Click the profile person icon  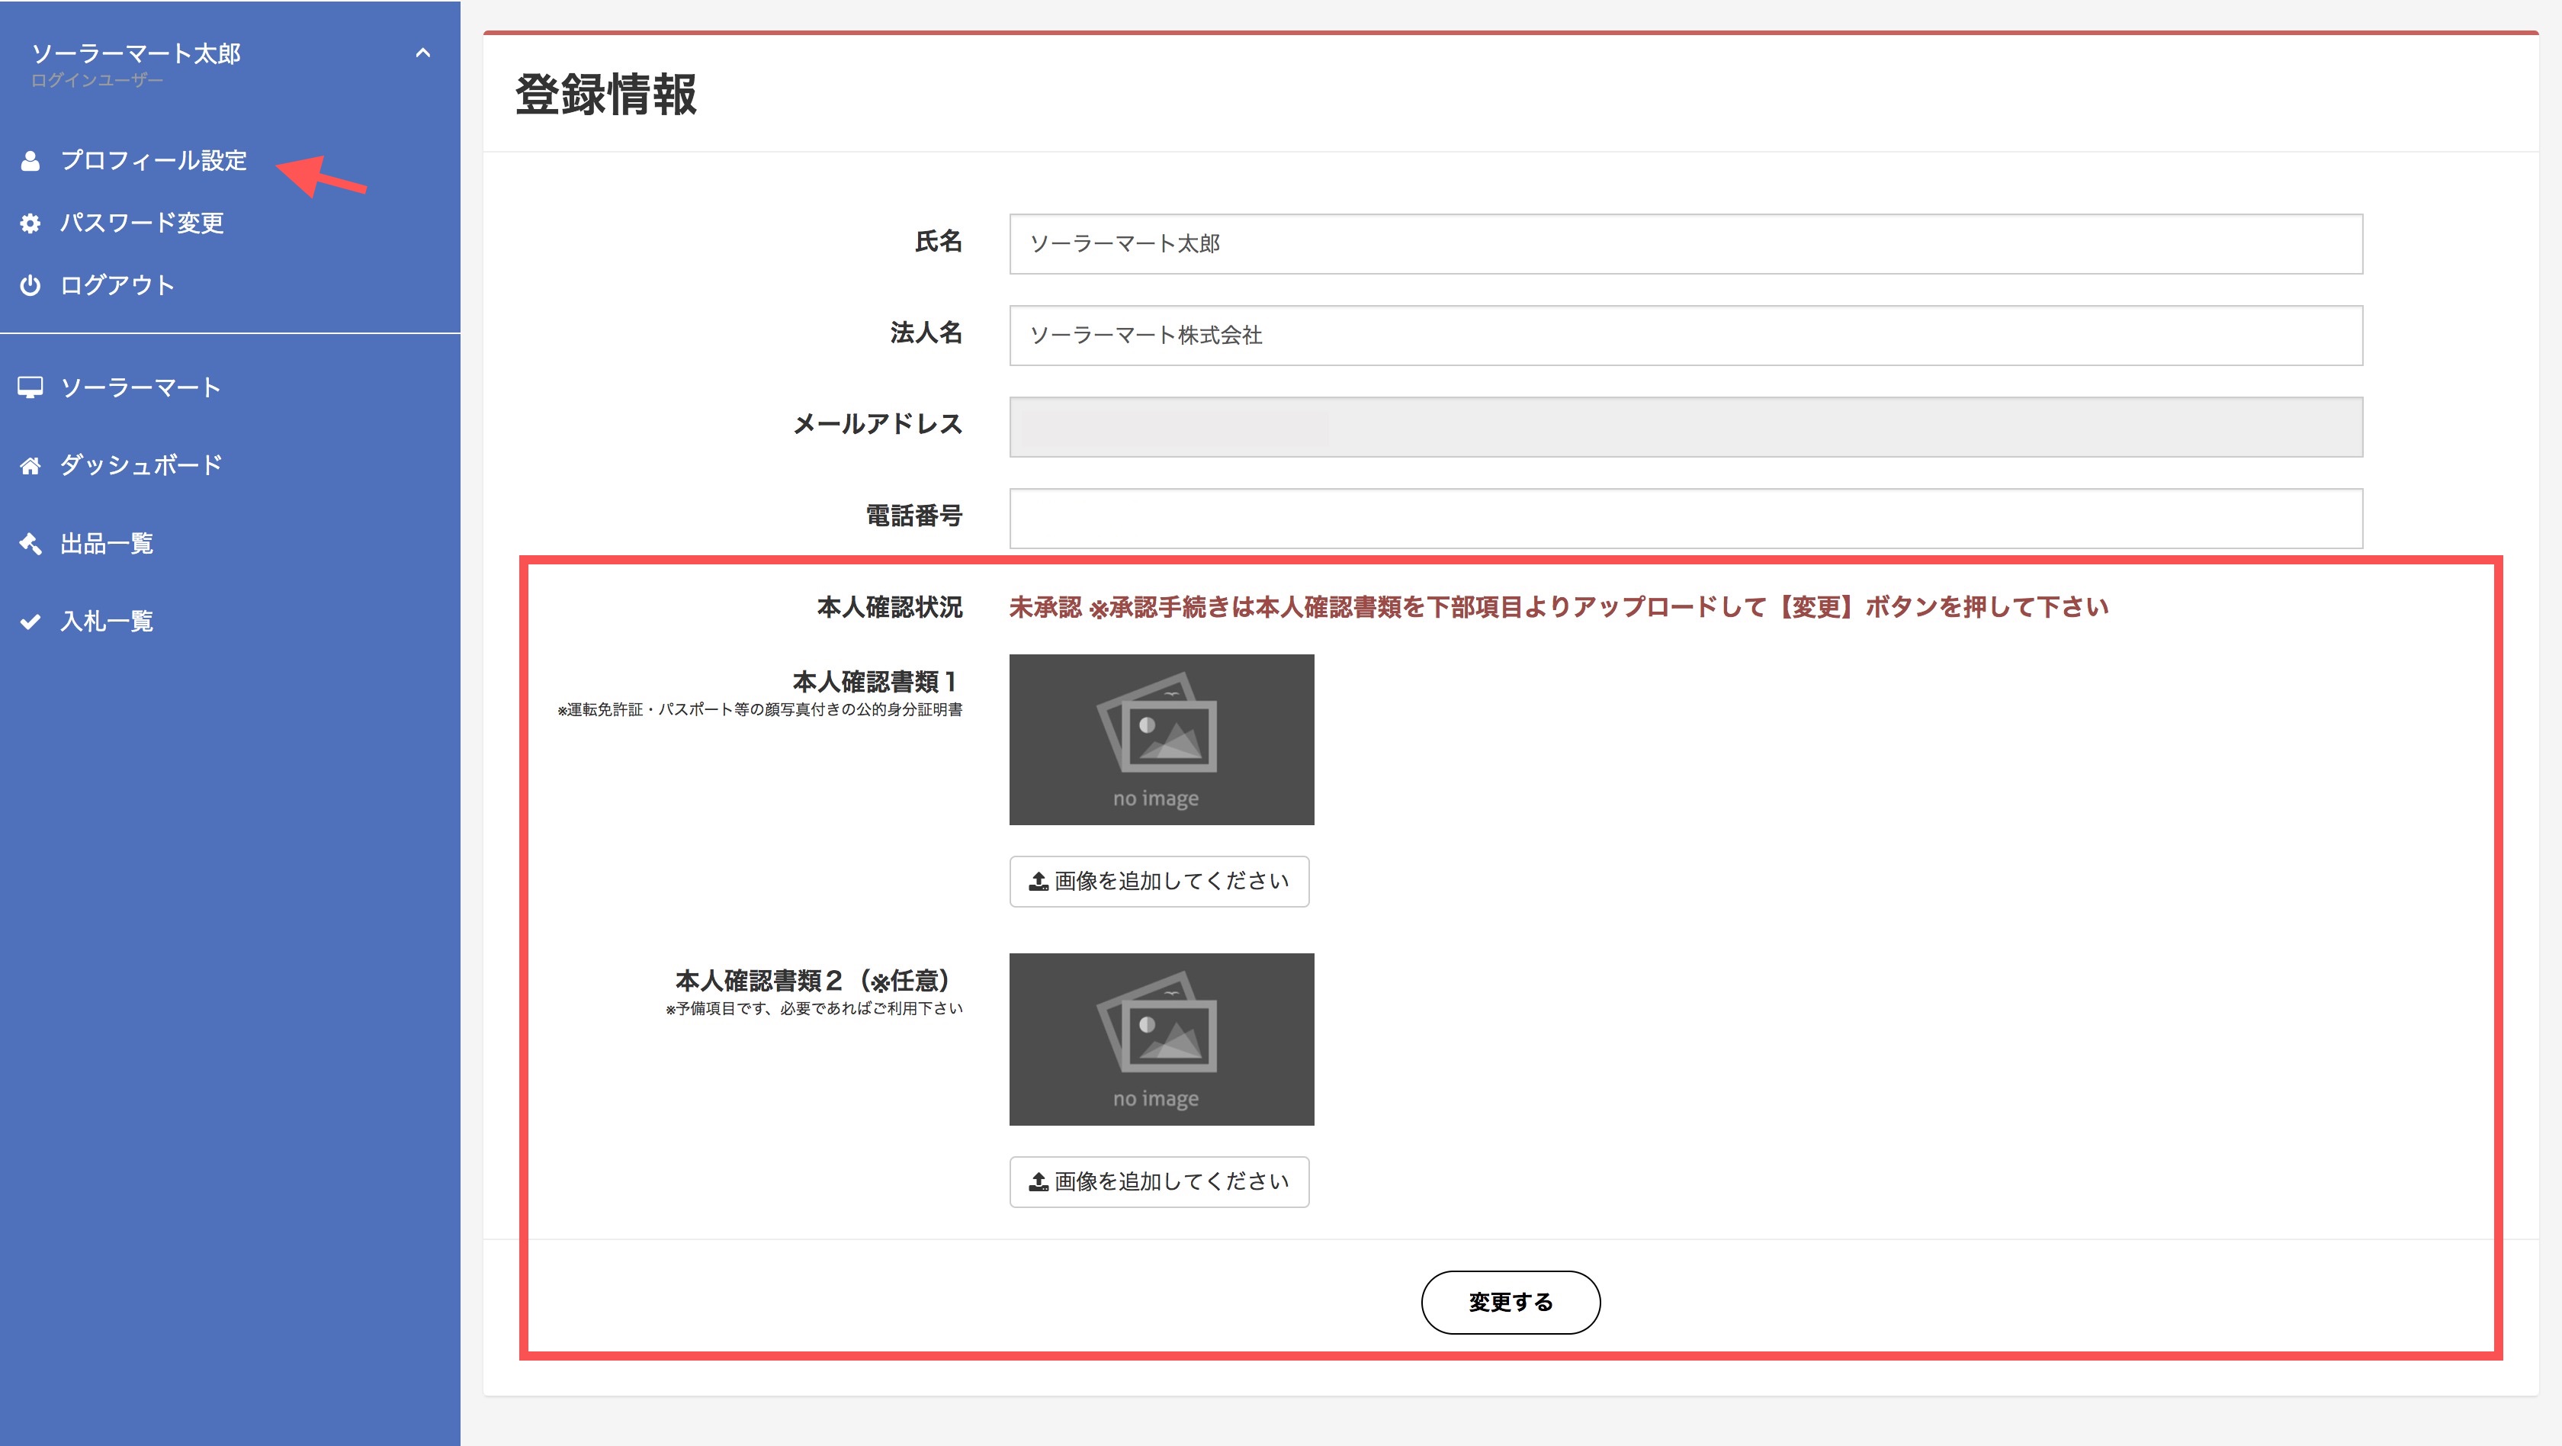[30, 161]
